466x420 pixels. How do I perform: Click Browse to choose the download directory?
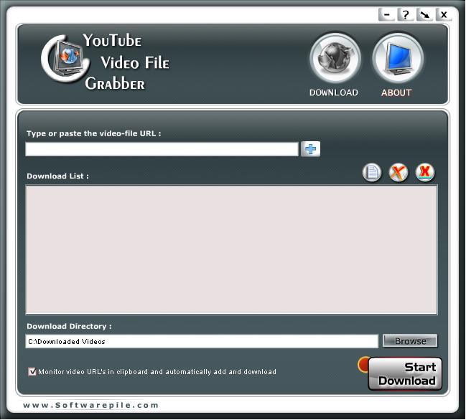[x=410, y=341]
